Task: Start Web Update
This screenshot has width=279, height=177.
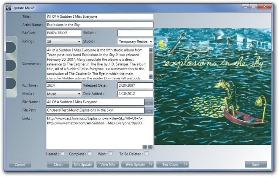Action: [135, 165]
